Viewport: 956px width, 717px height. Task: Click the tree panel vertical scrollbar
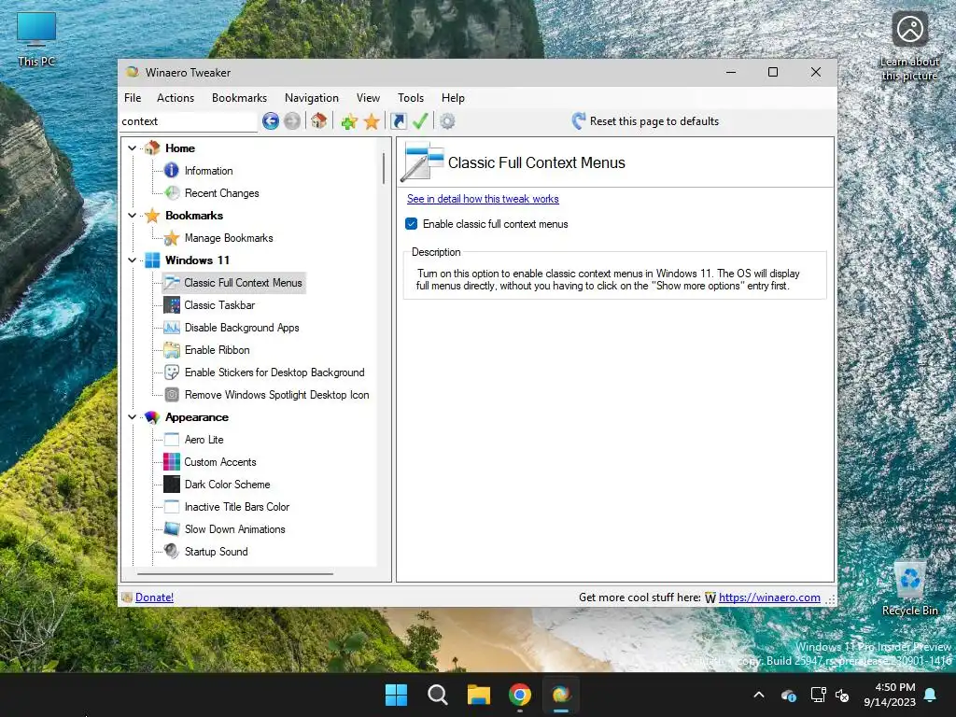pyautogui.click(x=384, y=168)
